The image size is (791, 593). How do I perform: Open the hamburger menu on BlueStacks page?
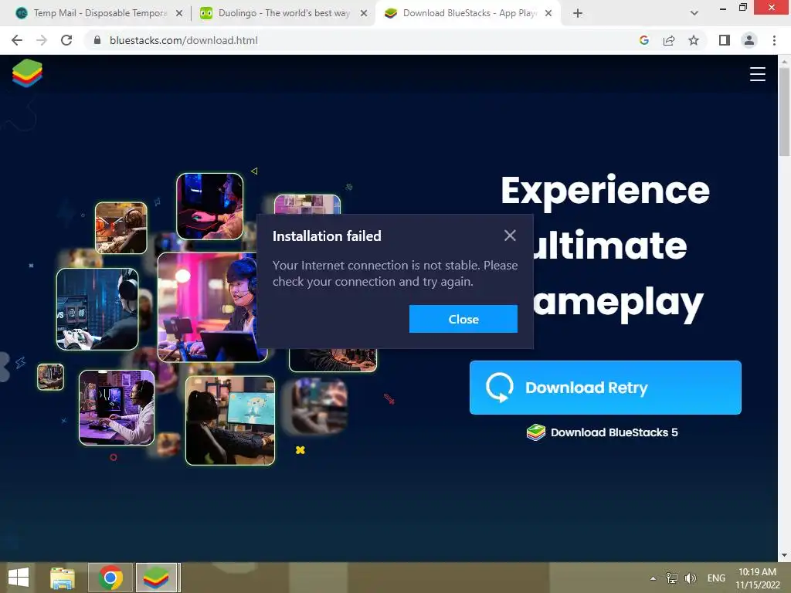coord(757,74)
